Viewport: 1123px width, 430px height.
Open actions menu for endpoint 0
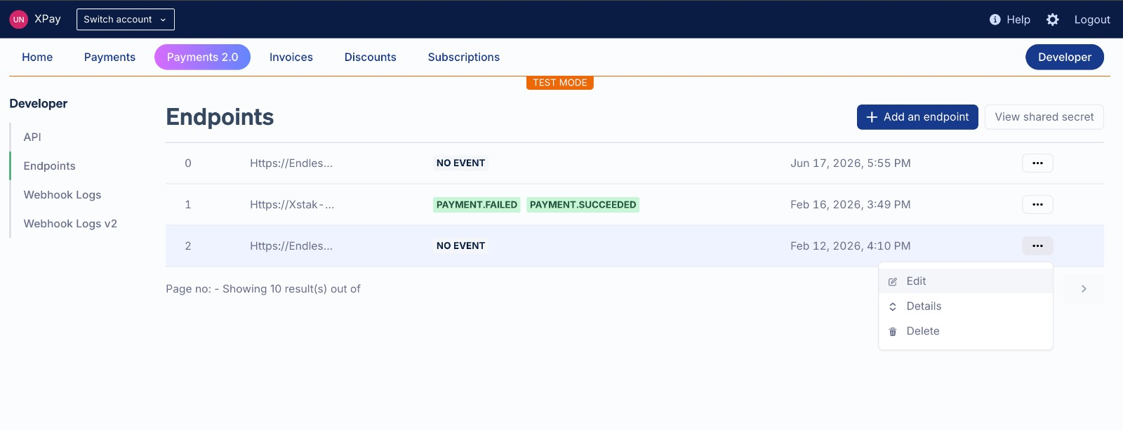[x=1037, y=163]
